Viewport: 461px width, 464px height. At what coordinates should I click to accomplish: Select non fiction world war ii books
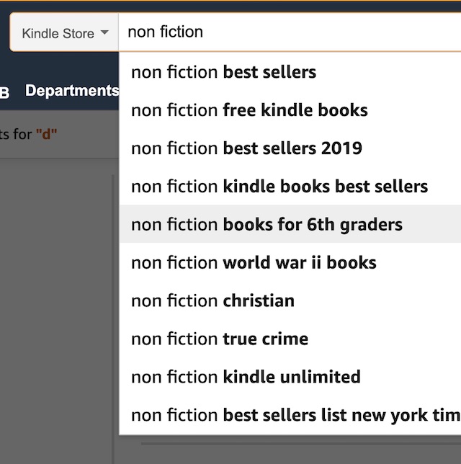[290, 262]
